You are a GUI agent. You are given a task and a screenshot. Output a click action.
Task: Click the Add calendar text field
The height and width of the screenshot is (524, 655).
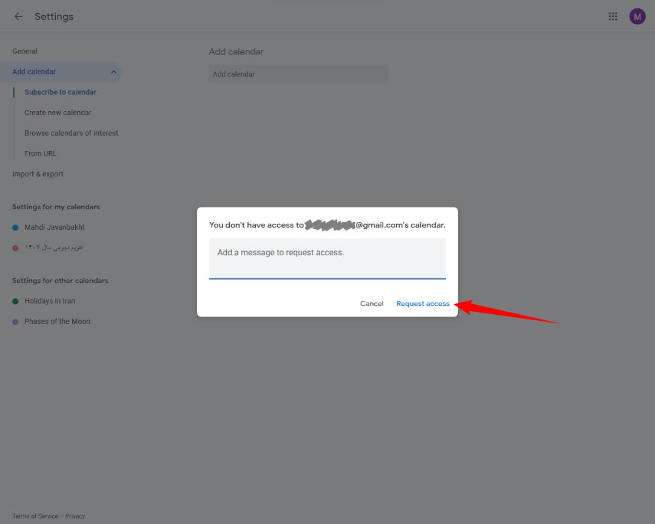[x=298, y=75]
